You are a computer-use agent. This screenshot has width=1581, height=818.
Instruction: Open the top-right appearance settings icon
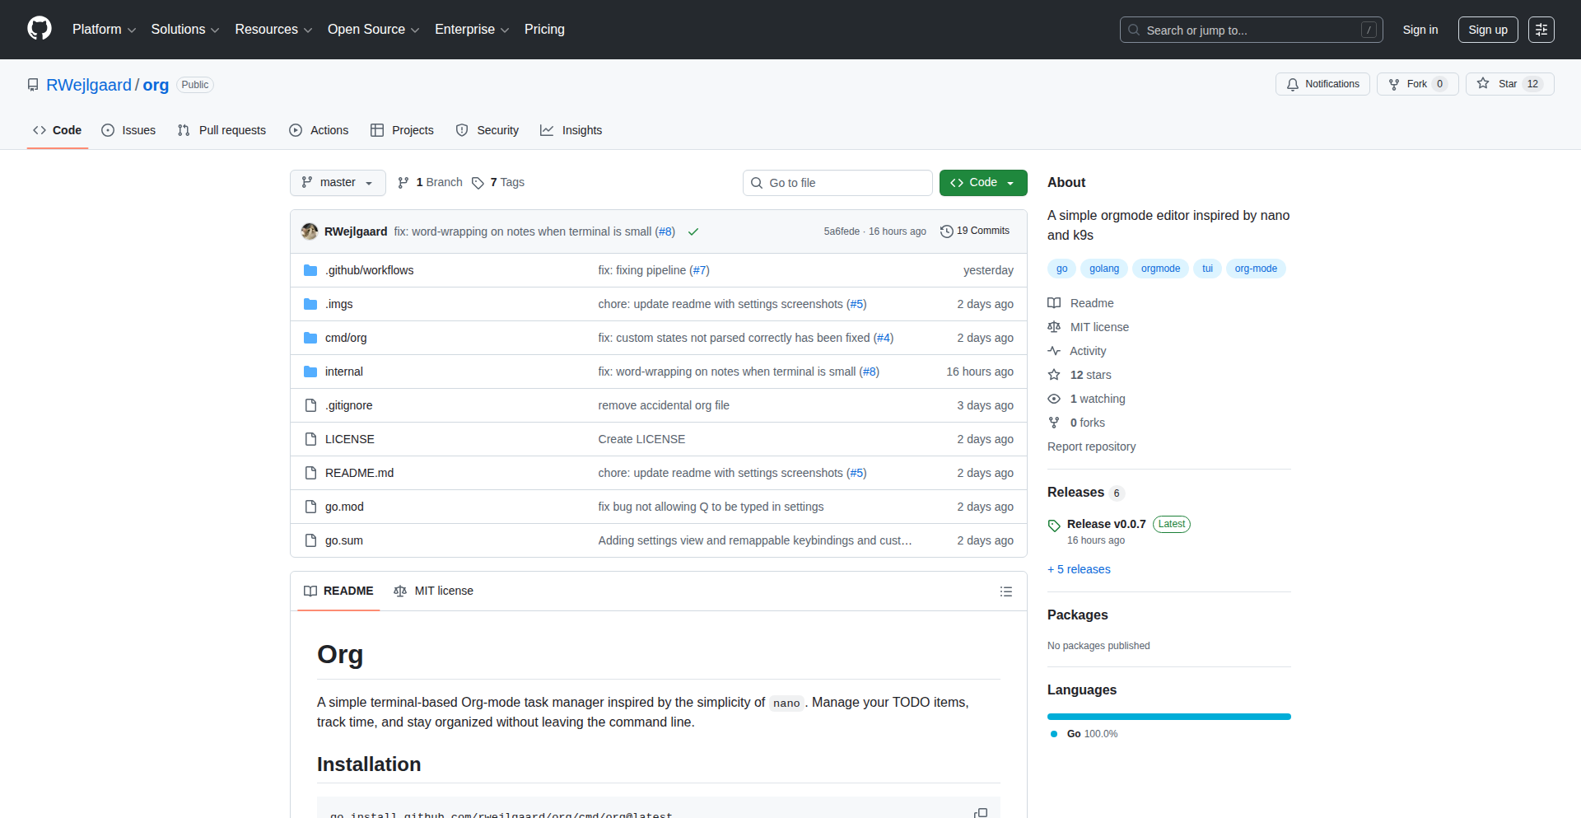click(1541, 30)
